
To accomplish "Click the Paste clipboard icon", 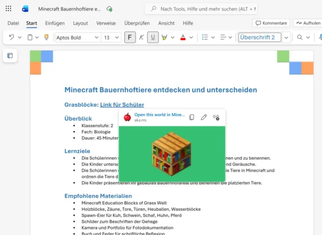I will coord(30,37).
